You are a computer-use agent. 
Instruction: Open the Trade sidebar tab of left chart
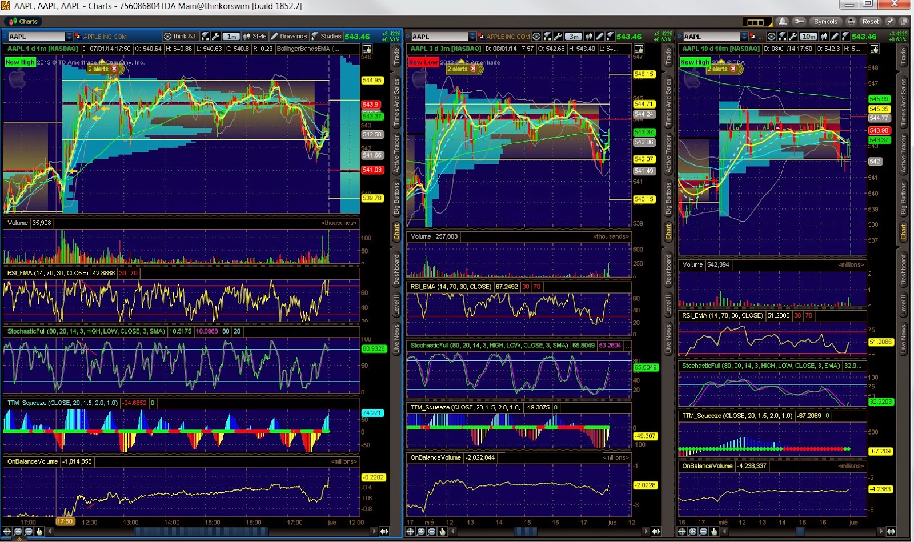click(396, 56)
